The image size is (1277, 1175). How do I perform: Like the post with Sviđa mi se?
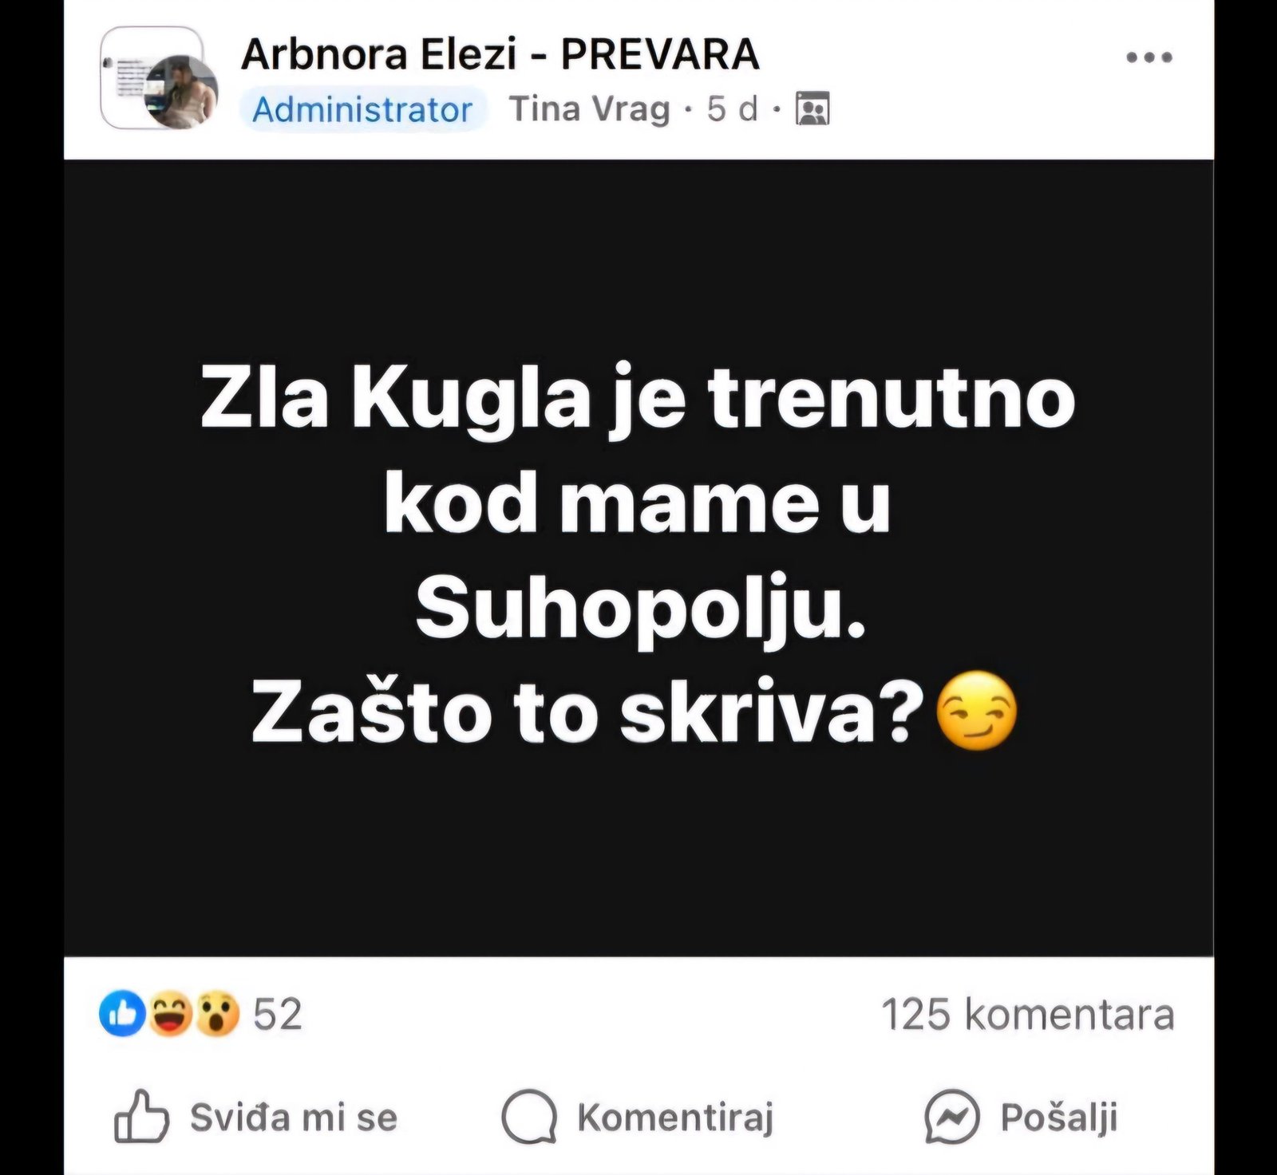(x=255, y=1117)
